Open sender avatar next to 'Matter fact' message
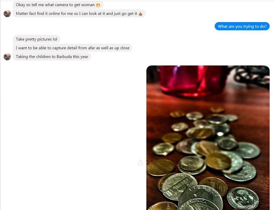Viewport: 274px width, 210px height. point(7,14)
